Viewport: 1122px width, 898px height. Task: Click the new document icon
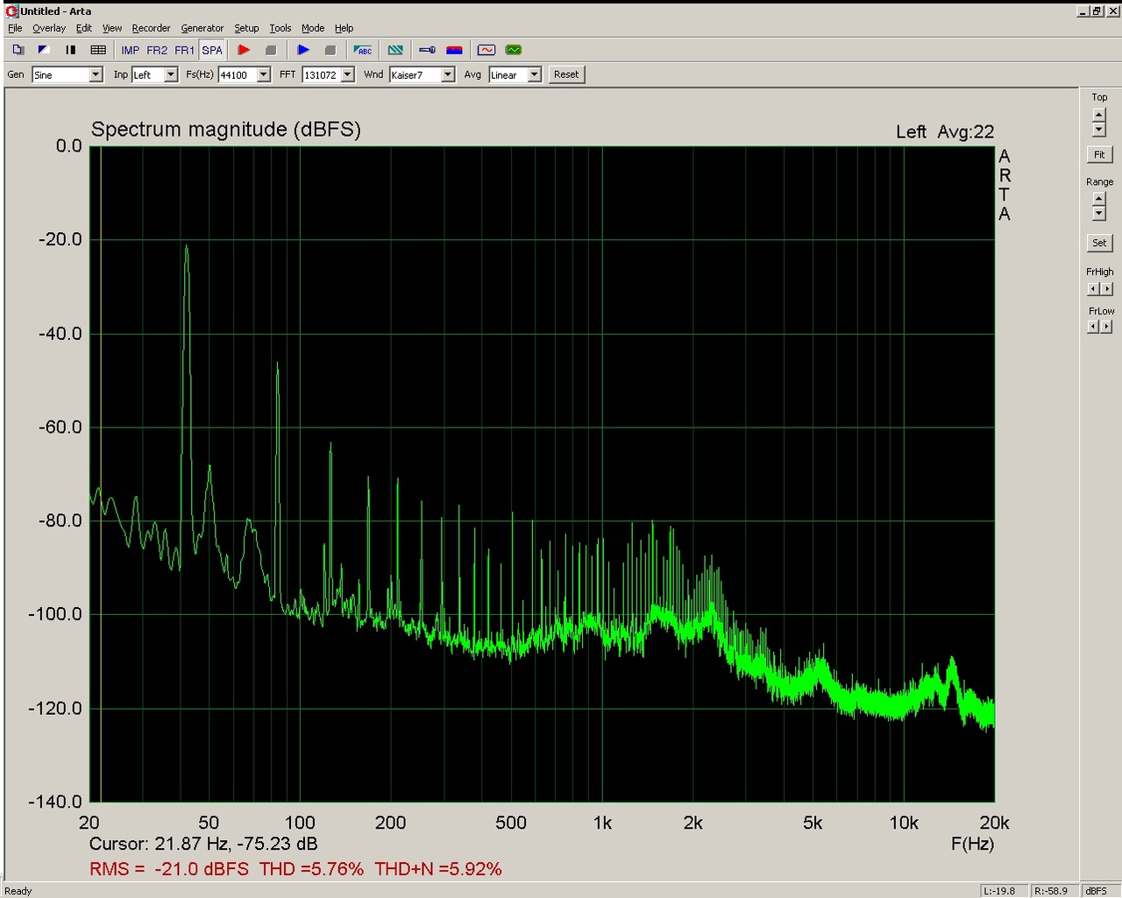[18, 50]
